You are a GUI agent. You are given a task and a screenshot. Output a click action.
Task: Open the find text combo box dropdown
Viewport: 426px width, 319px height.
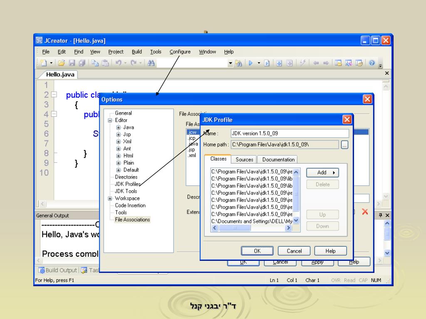click(230, 63)
